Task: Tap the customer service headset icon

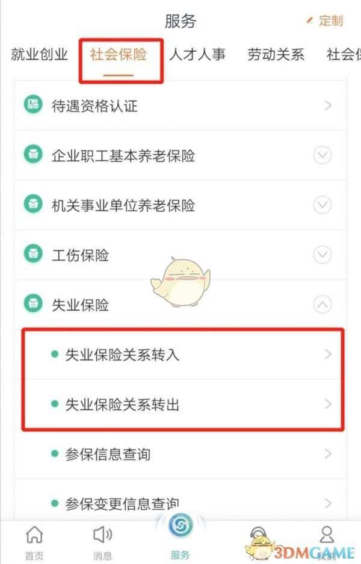Action: pyautogui.click(x=258, y=536)
